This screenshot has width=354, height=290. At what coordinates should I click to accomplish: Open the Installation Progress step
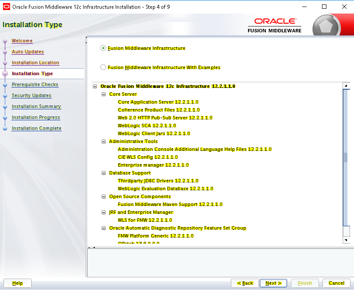point(35,117)
